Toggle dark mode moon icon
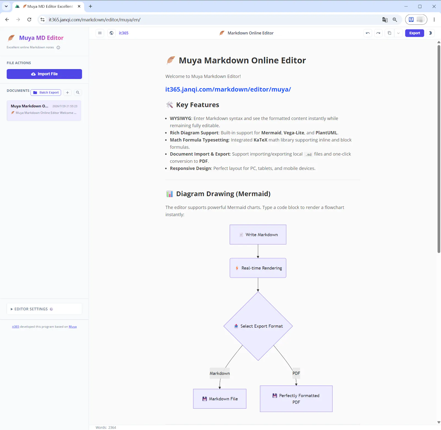The width and height of the screenshot is (441, 430). click(430, 33)
